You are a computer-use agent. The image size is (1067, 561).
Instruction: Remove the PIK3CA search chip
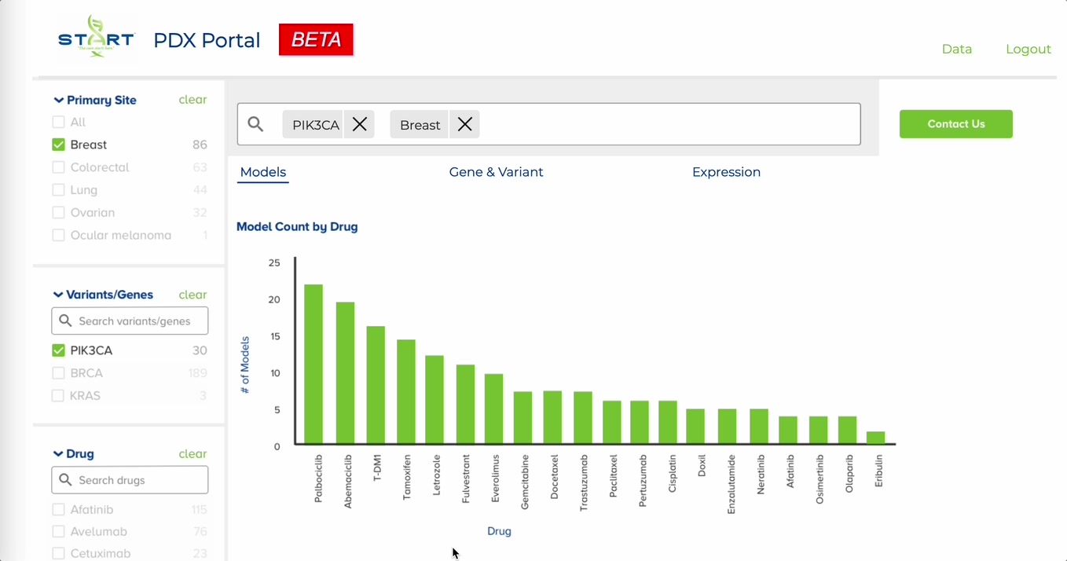(360, 124)
